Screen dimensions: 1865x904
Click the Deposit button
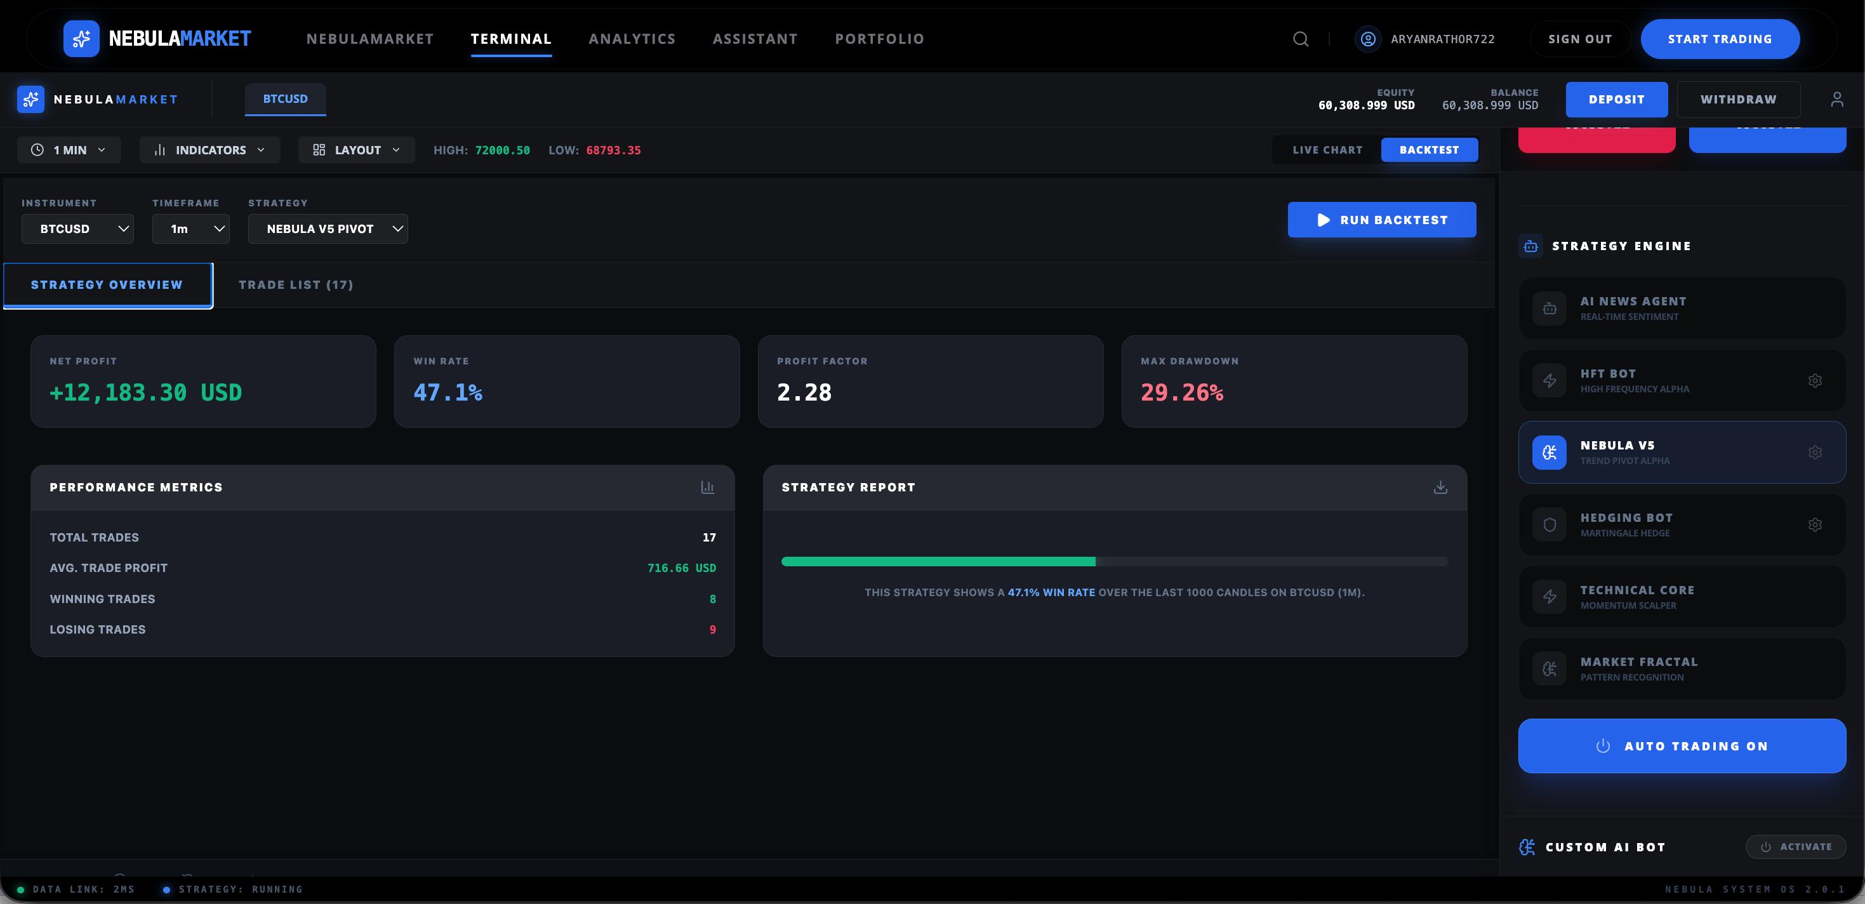[x=1616, y=99]
